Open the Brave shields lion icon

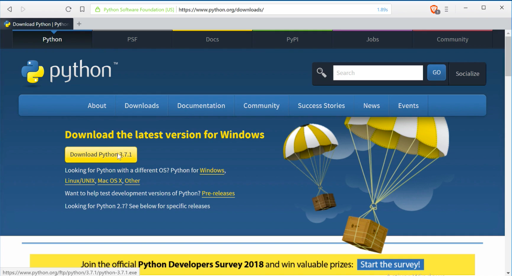click(x=435, y=9)
